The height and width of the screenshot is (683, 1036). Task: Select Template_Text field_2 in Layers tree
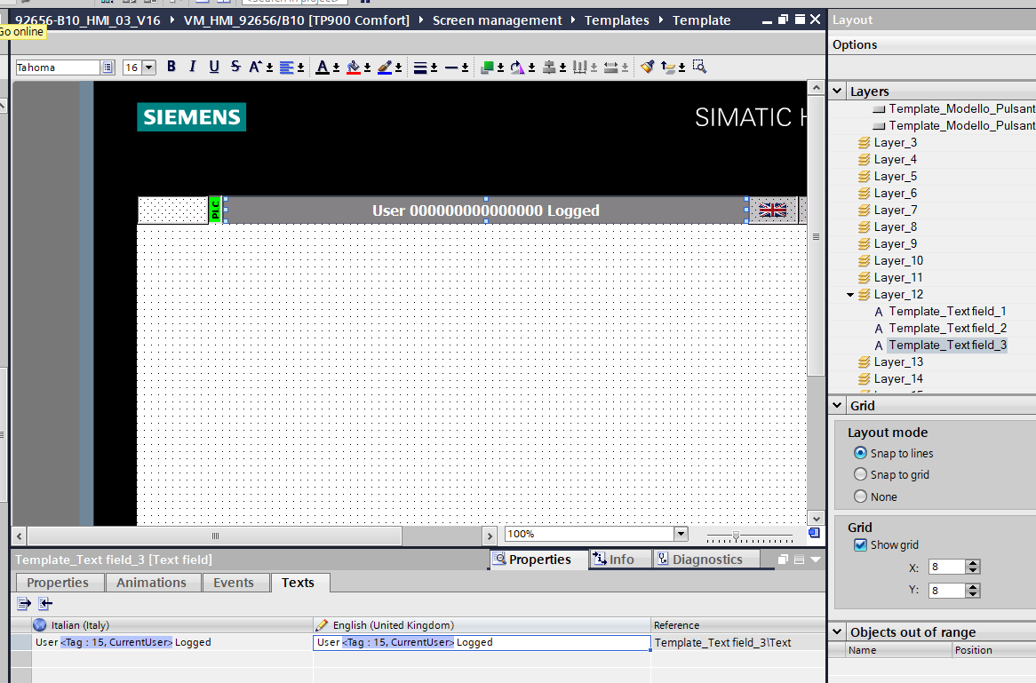click(947, 329)
